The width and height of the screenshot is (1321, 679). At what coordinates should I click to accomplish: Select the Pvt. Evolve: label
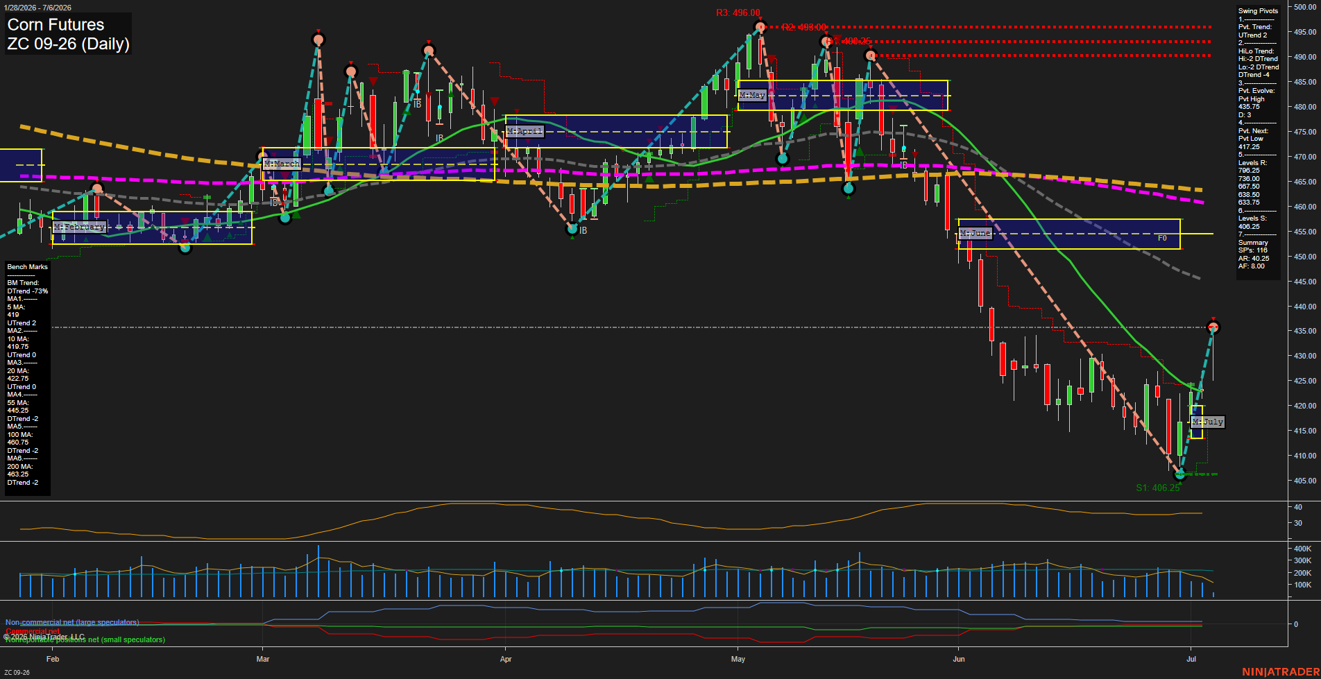tap(1256, 91)
